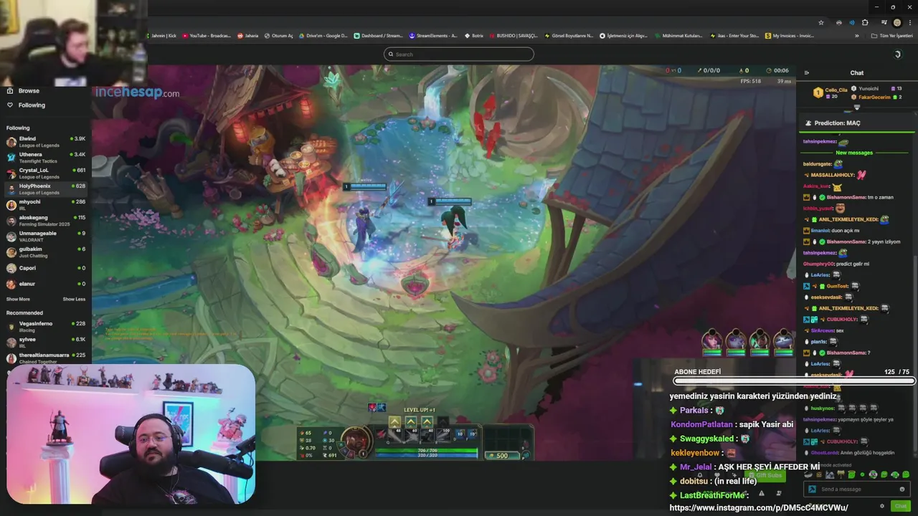918x516 pixels.
Task: Open browser three-dot menu
Action: [909, 23]
